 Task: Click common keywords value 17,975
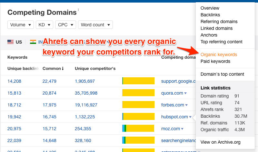point(49,105)
